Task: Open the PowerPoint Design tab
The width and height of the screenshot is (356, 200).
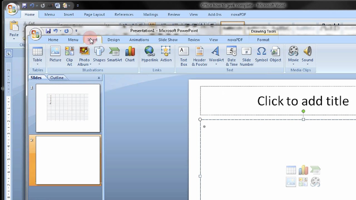Action: point(113,40)
